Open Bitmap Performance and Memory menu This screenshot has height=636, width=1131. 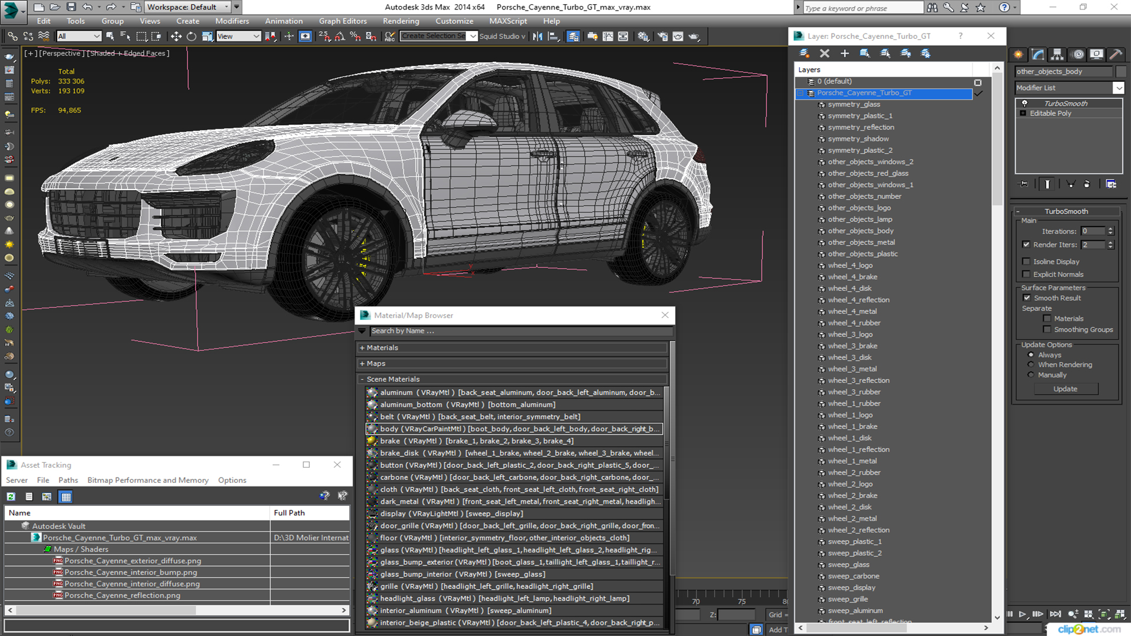click(x=148, y=481)
